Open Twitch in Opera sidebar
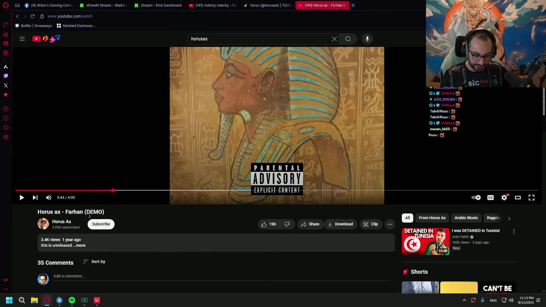 [x=6, y=76]
